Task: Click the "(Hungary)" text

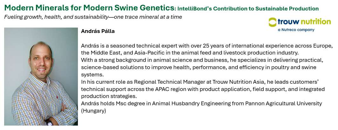Action: pyautogui.click(x=93, y=111)
